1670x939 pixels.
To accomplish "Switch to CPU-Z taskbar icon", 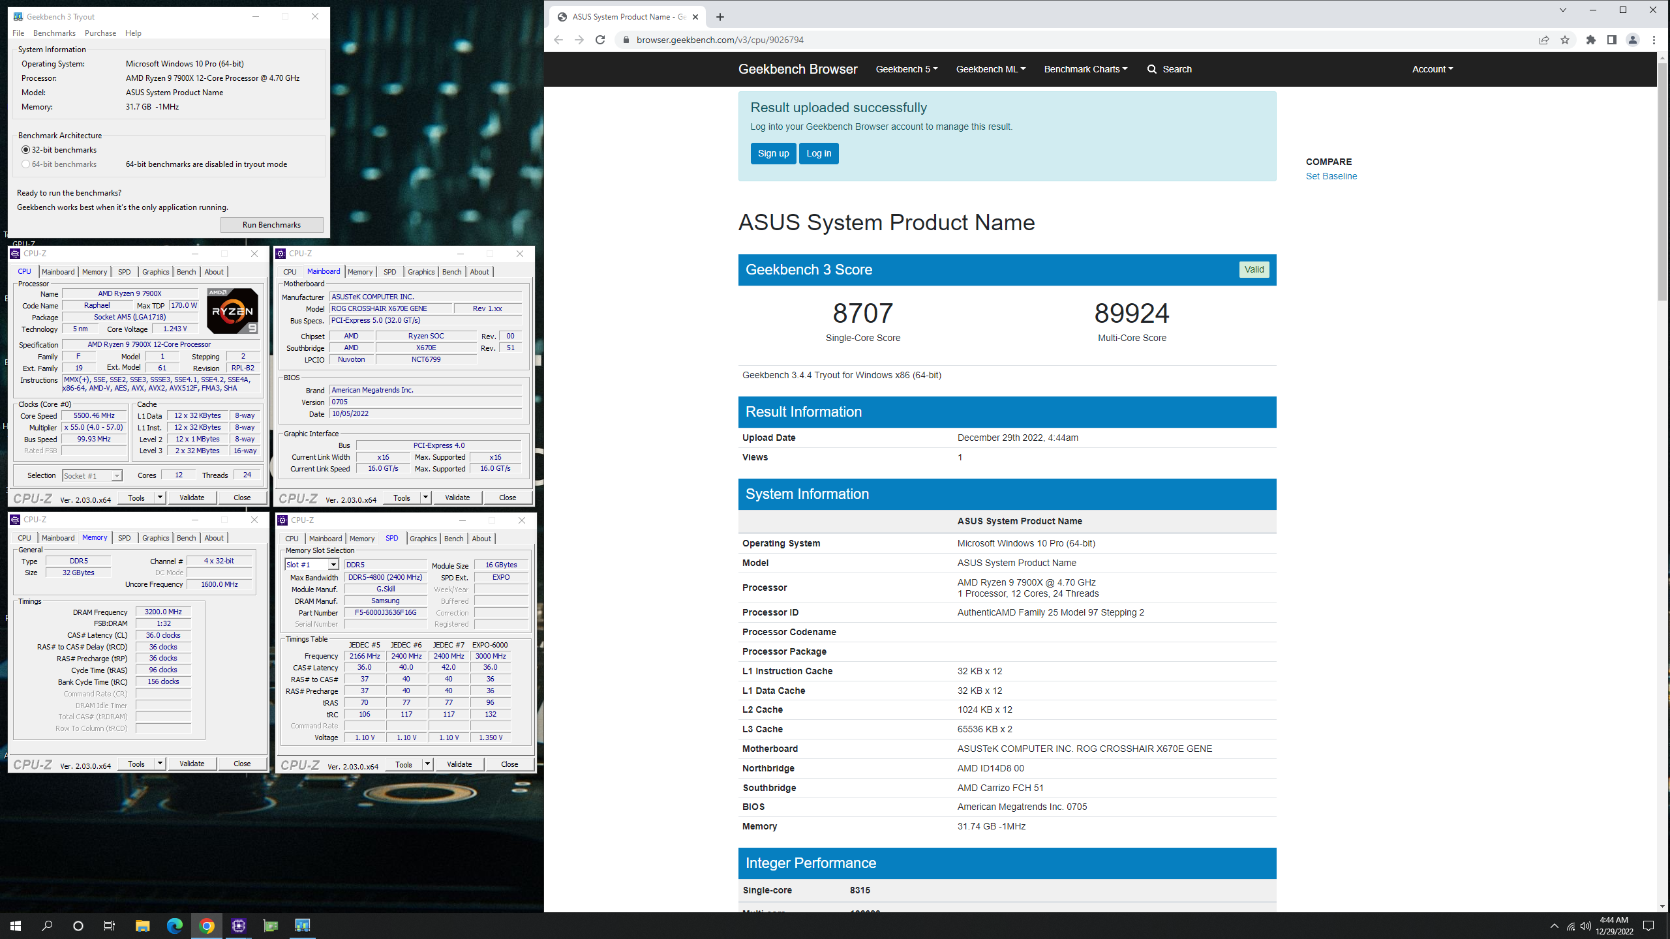I will point(239,925).
